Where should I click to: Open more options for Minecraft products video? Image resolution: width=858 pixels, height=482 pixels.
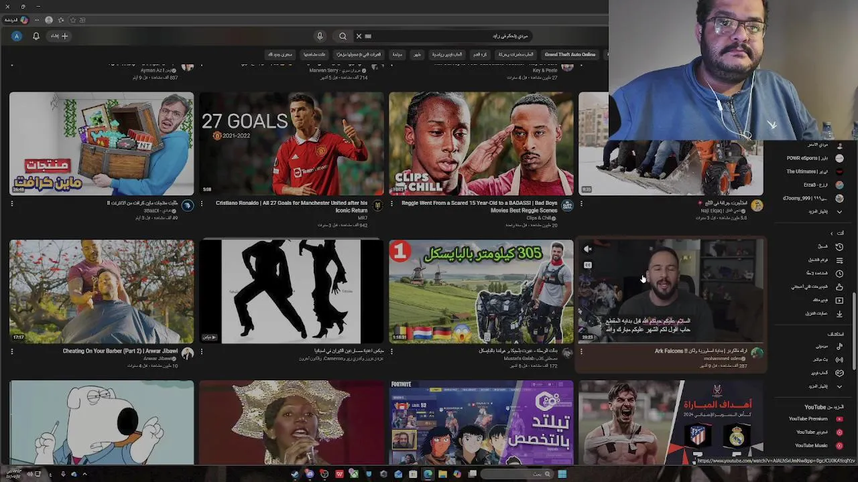12,204
